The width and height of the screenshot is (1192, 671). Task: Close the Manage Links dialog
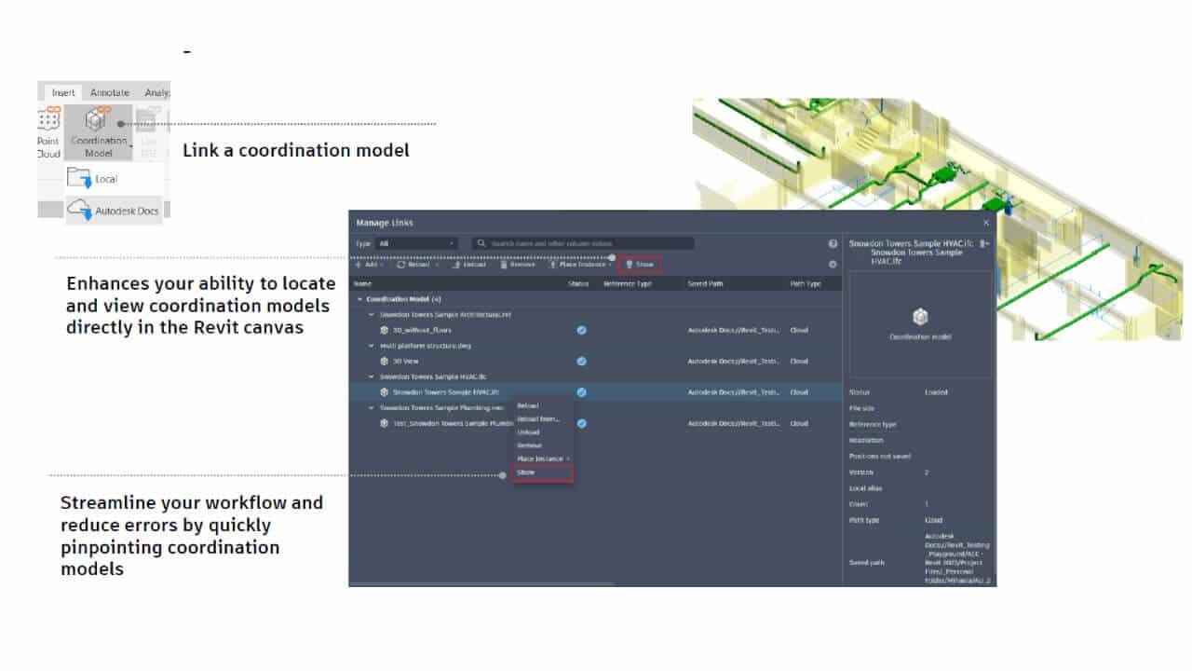coord(986,223)
